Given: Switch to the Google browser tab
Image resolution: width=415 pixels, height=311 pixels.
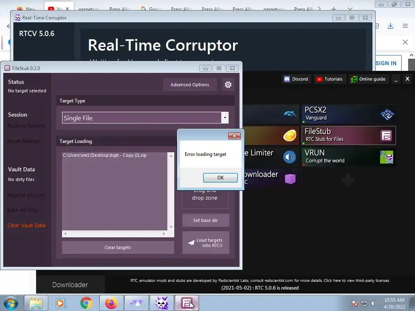Looking at the screenshot, I should click(x=151, y=9).
